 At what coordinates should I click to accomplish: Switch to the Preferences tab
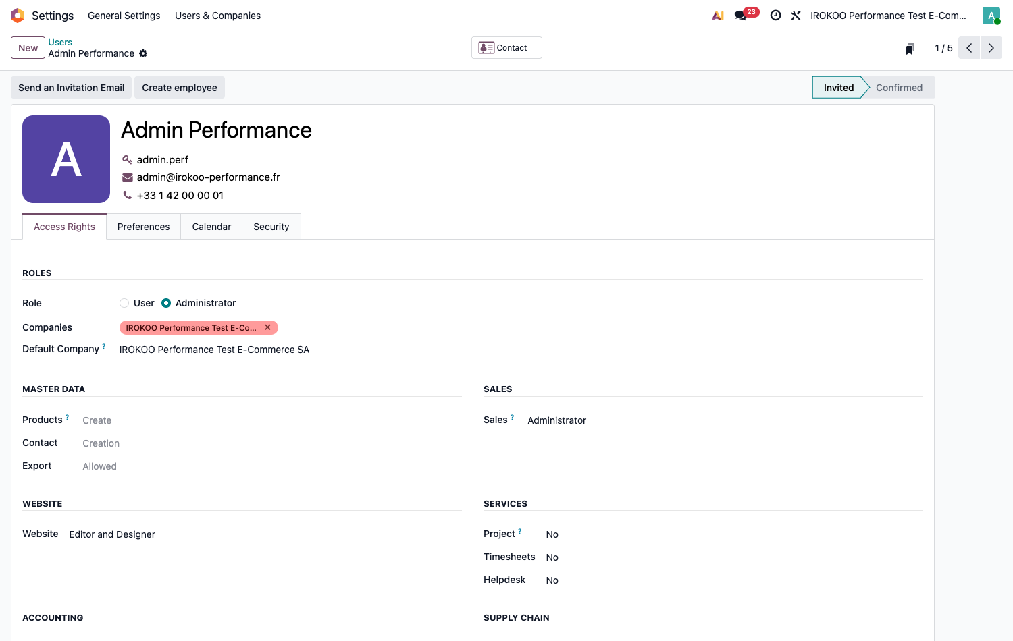click(x=144, y=227)
